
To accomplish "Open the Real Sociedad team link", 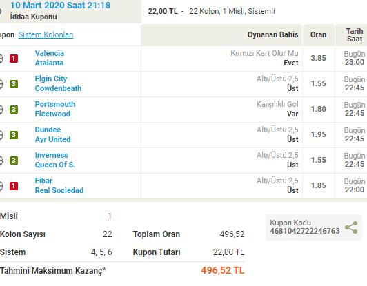I will 59,190.
